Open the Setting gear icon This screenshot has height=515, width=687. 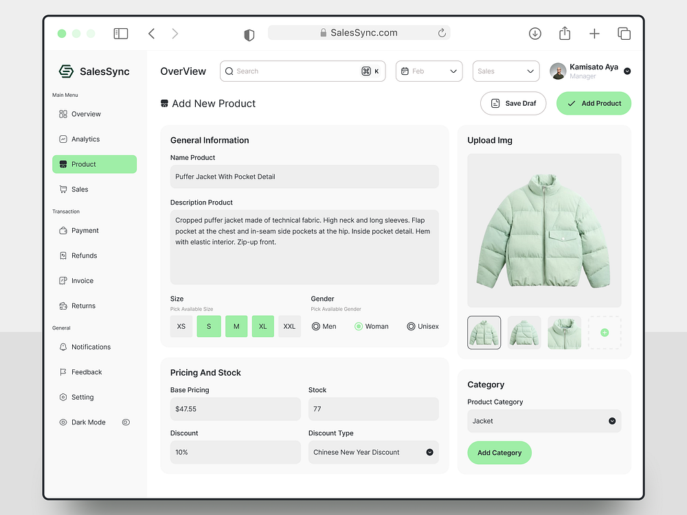pyautogui.click(x=62, y=397)
